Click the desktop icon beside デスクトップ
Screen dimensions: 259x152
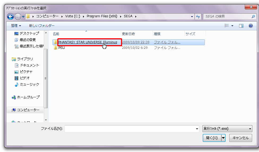(x=16, y=33)
